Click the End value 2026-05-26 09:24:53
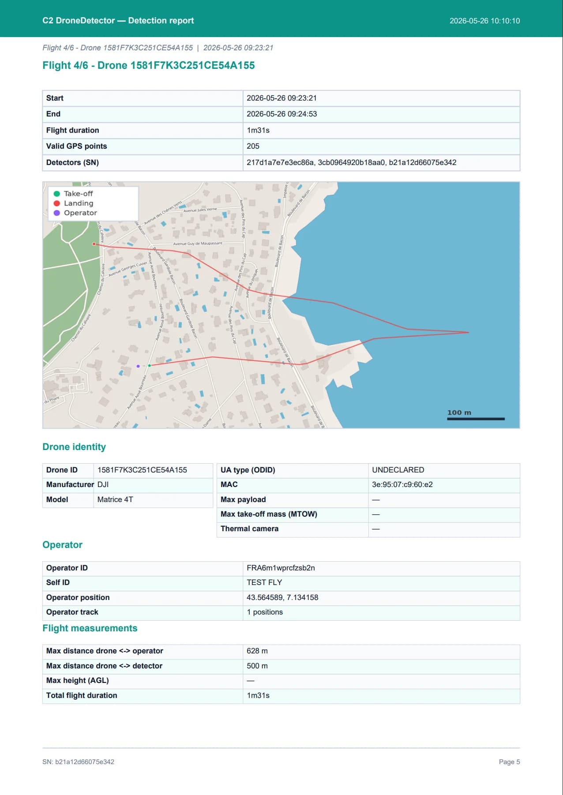 [x=281, y=114]
